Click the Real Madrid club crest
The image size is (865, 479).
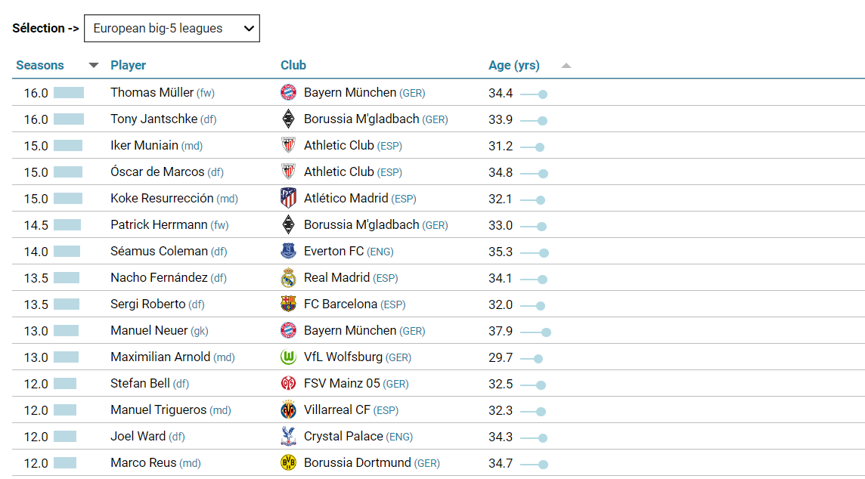[x=288, y=278]
